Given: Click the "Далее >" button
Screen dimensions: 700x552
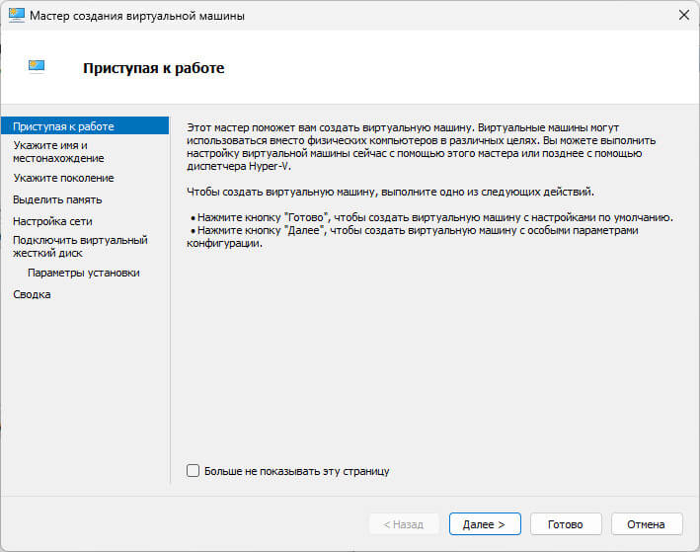Looking at the screenshot, I should point(485,524).
